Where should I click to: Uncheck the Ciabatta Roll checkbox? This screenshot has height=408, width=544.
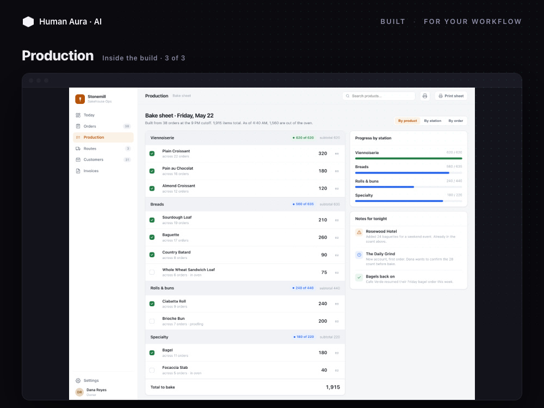152,304
